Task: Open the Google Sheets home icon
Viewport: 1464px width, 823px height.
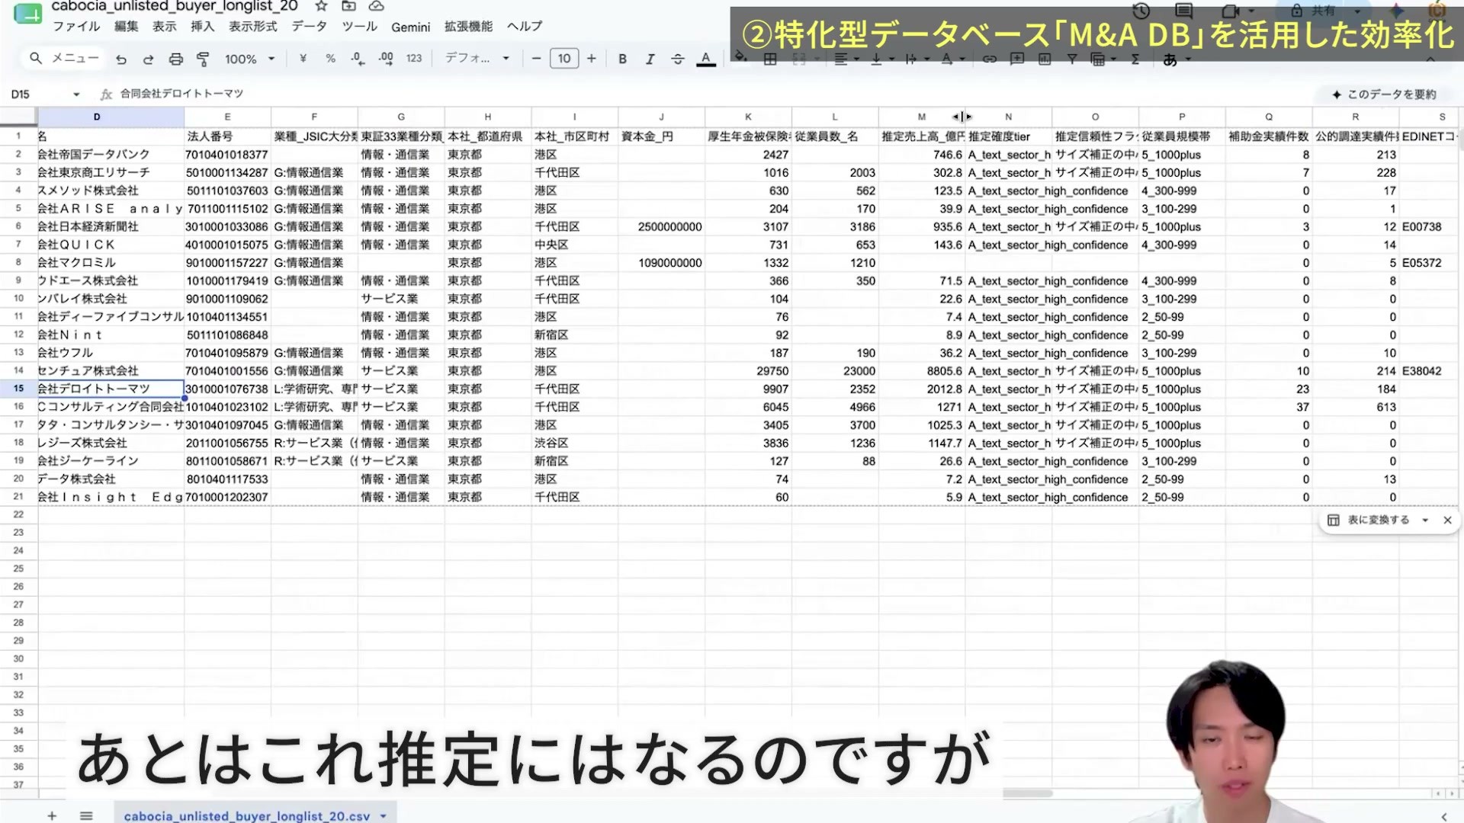Action: (x=28, y=13)
